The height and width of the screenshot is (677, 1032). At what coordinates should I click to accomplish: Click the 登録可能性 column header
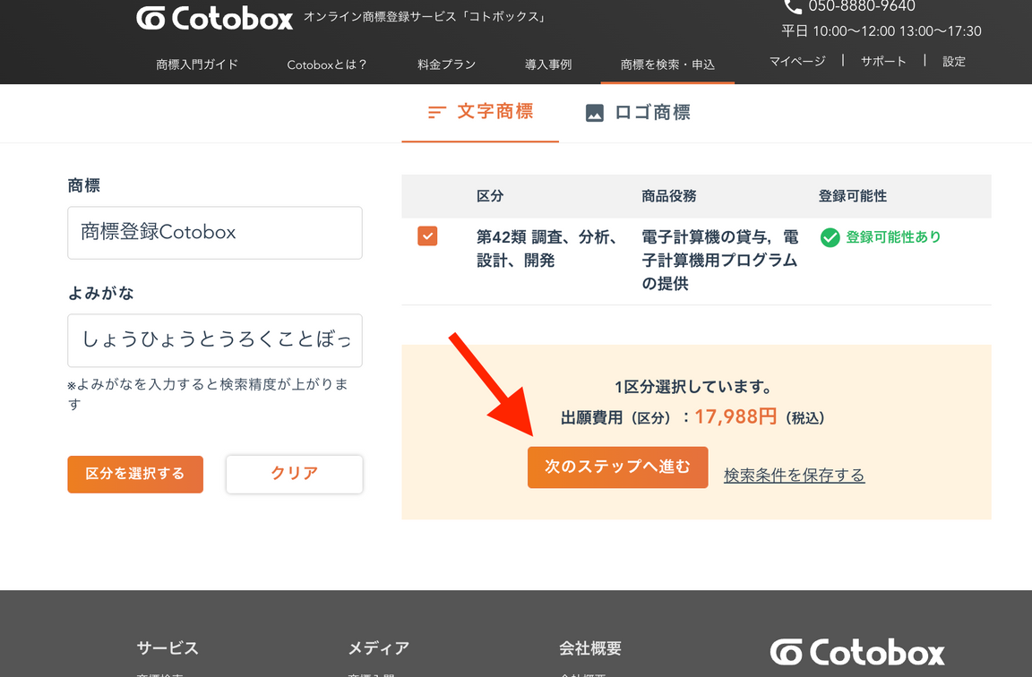click(852, 196)
